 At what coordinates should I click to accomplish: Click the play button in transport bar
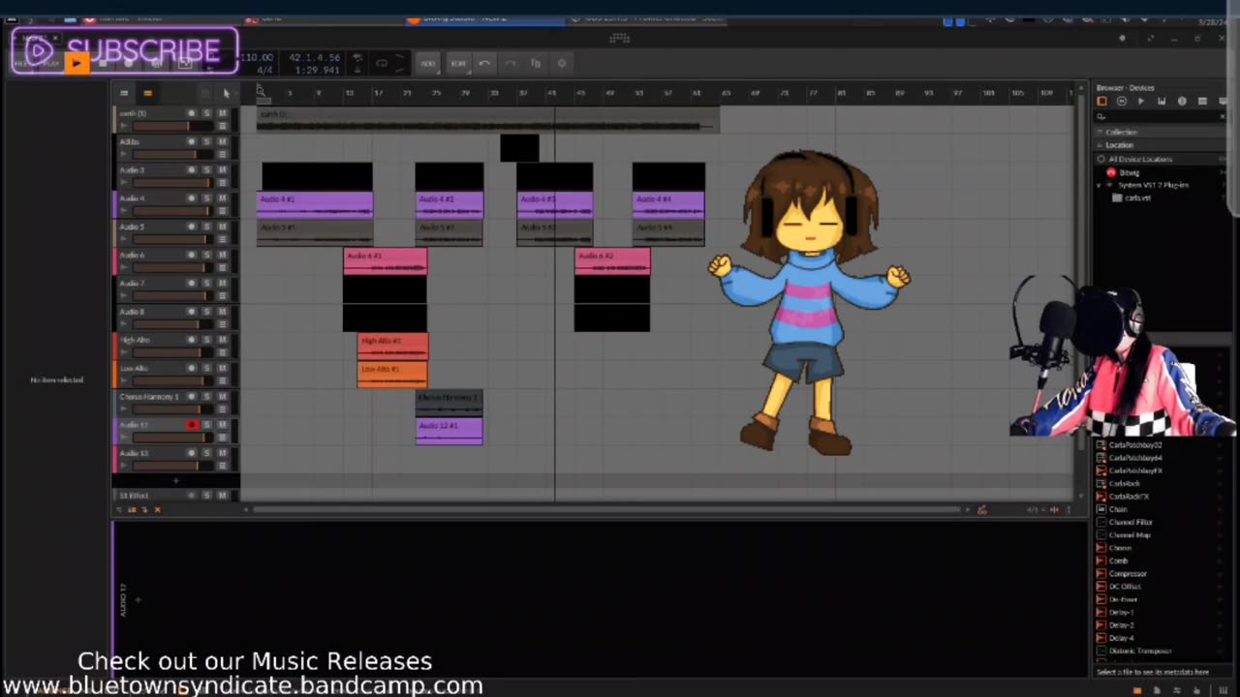coord(76,64)
